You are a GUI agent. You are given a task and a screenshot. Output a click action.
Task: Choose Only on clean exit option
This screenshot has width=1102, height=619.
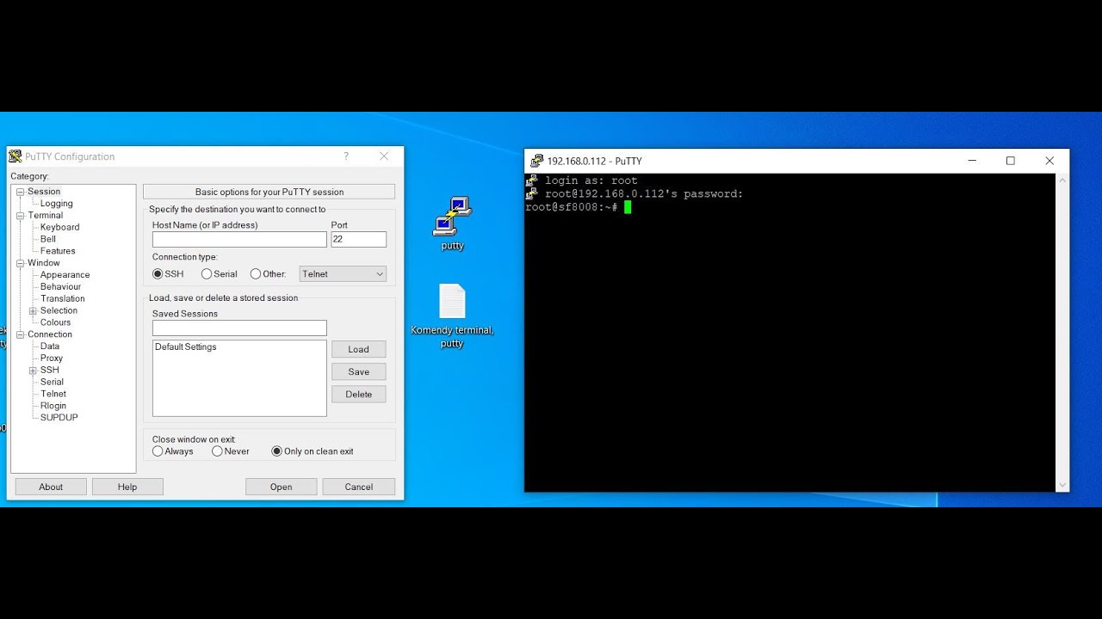276,451
